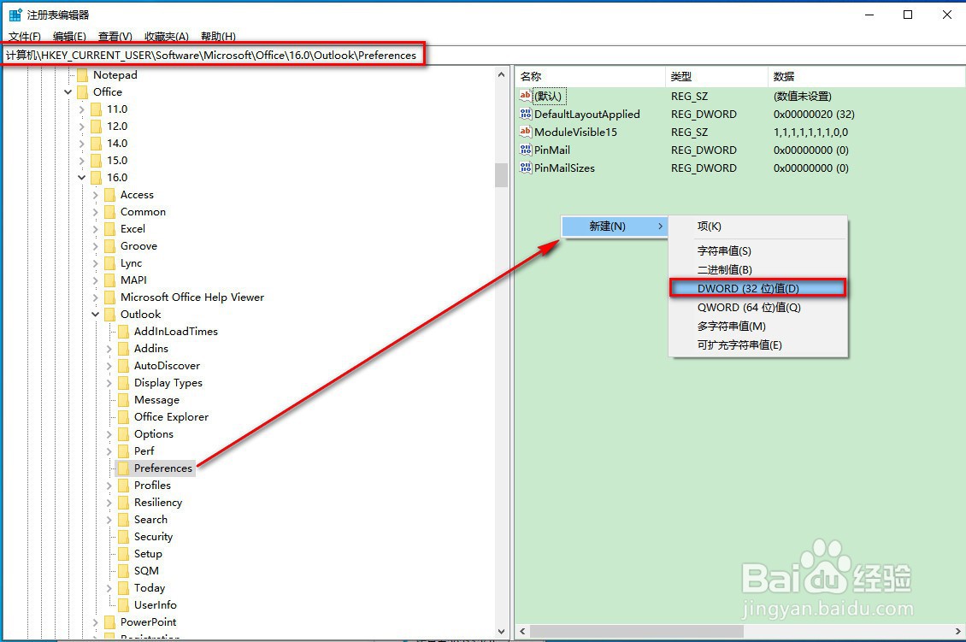Click the Excel folder icon
The width and height of the screenshot is (966, 642).
pyautogui.click(x=109, y=229)
